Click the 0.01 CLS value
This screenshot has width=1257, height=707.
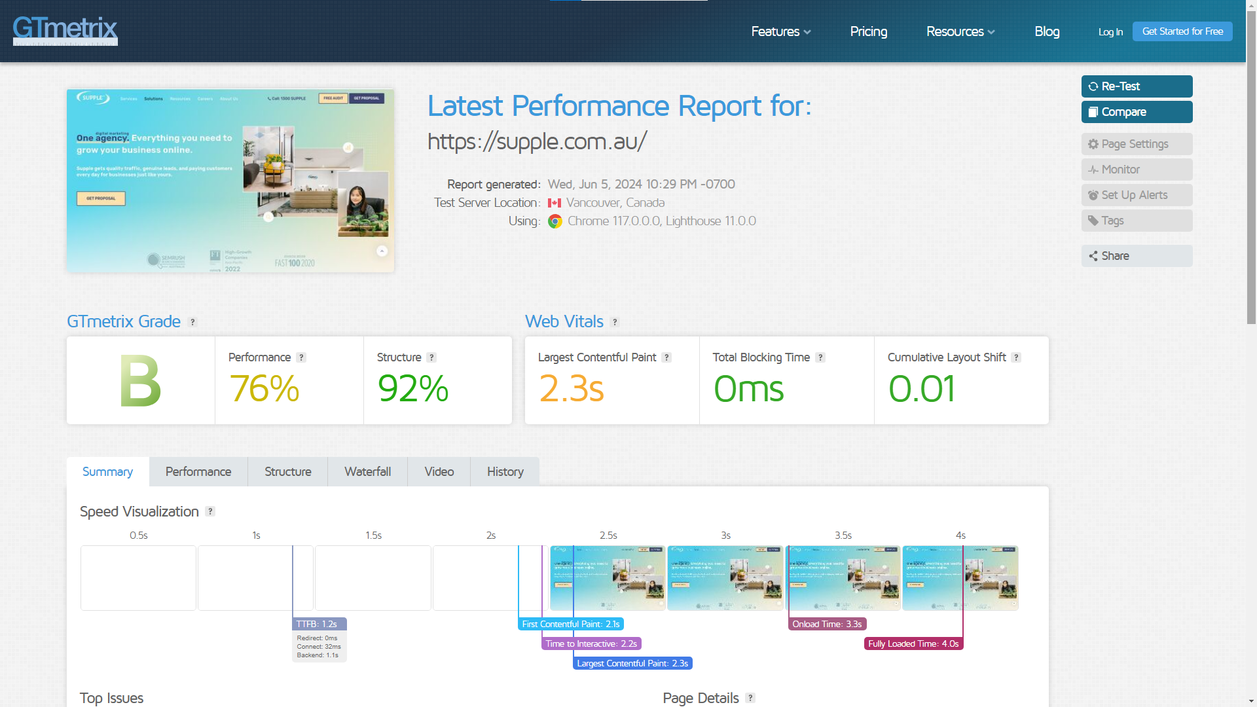coord(921,388)
